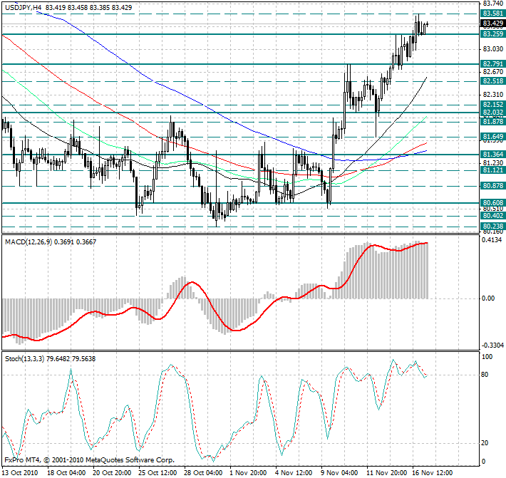This screenshot has width=506, height=478.
Task: Click the 82.518 level price label
Action: [x=492, y=81]
